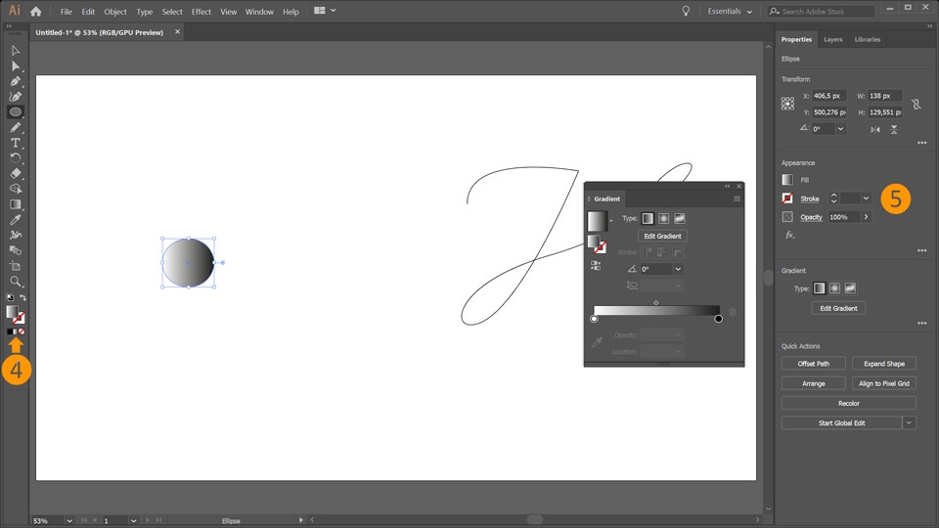The width and height of the screenshot is (939, 528).
Task: Open the artboard number dropdown
Action: [x=133, y=521]
